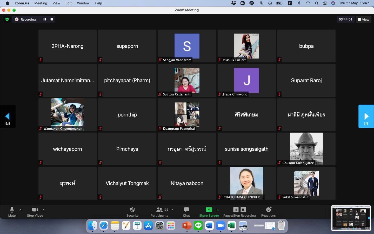Open the LINE app in the Dock

coord(198,225)
